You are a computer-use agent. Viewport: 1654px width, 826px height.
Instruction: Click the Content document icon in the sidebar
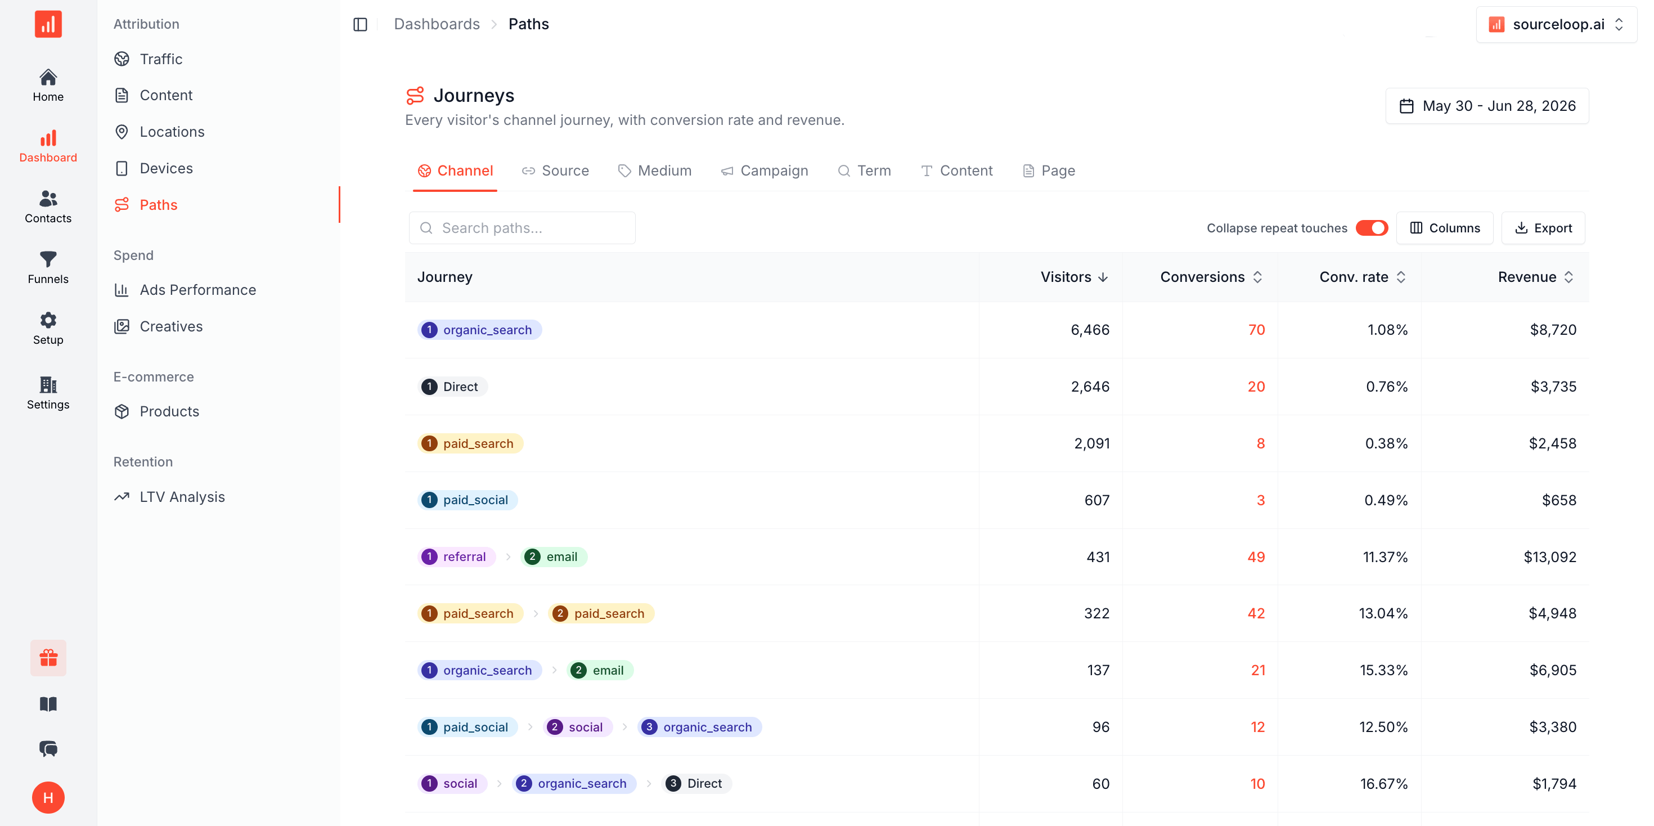[x=122, y=95]
